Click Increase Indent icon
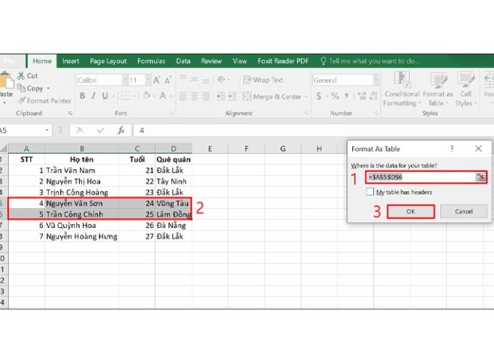This screenshot has height=363, width=494. click(x=232, y=96)
